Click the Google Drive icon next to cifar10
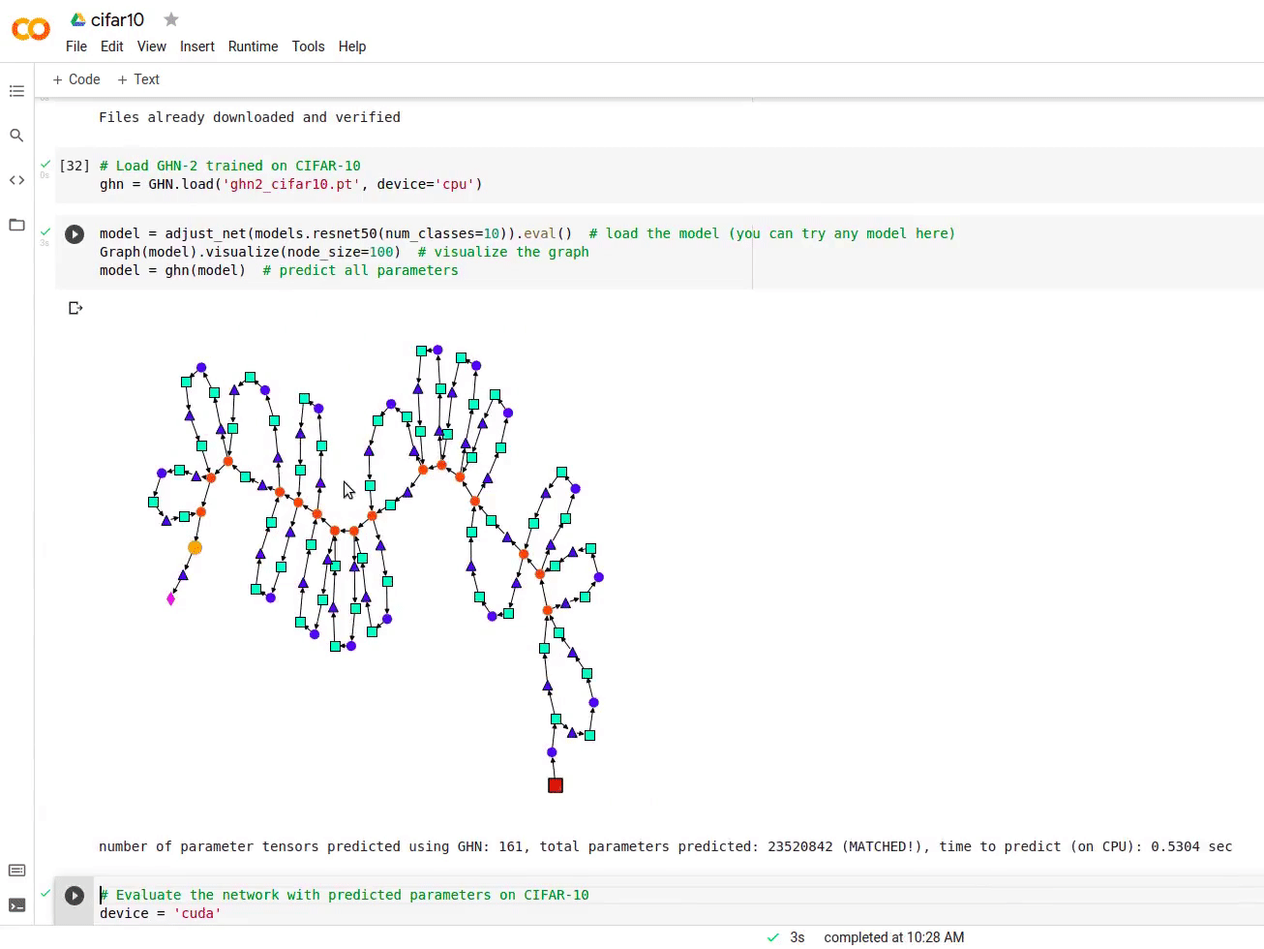 pyautogui.click(x=78, y=19)
